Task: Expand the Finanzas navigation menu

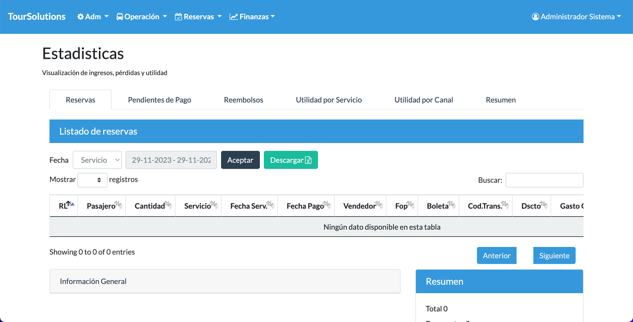Action: tap(252, 17)
